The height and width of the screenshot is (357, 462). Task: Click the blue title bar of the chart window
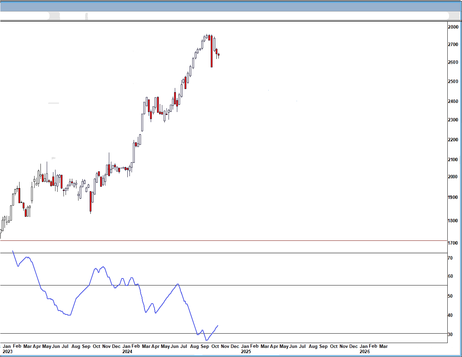[x=230, y=6]
